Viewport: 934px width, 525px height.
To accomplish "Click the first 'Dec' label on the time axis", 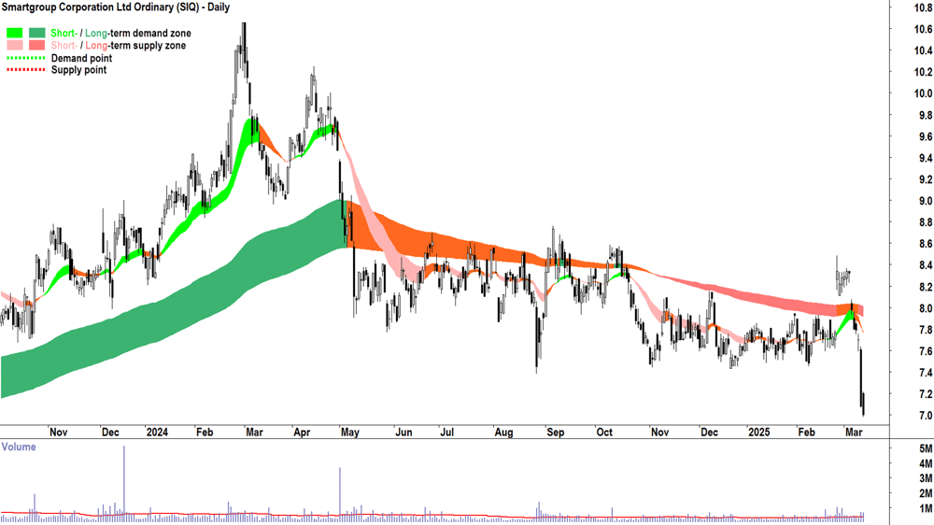I will 110,432.
